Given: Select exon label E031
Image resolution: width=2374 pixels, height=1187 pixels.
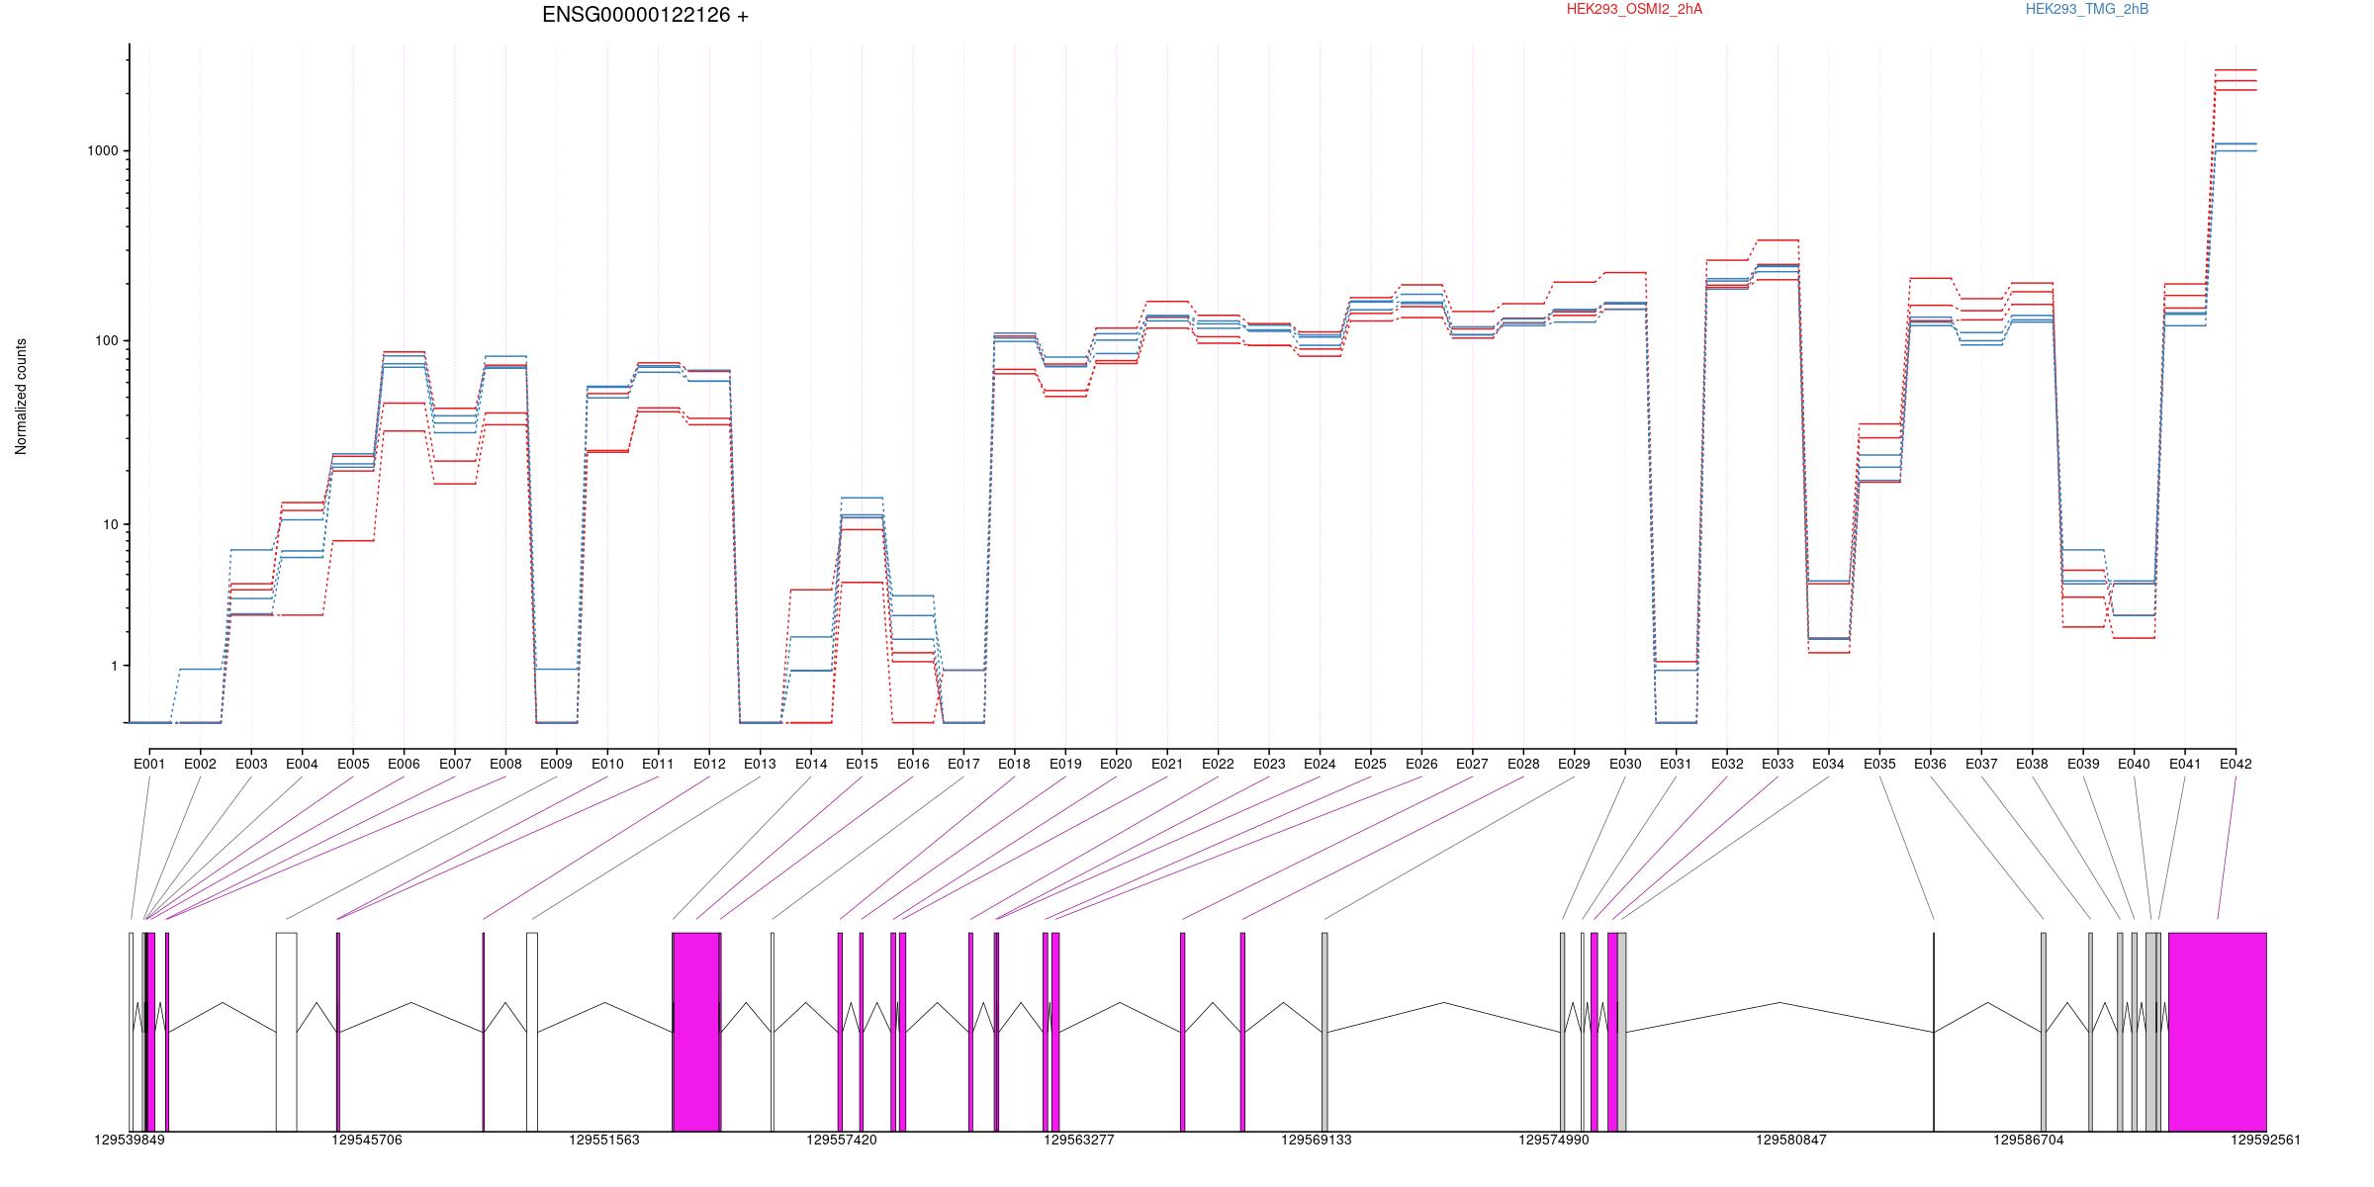Looking at the screenshot, I should click(1676, 764).
